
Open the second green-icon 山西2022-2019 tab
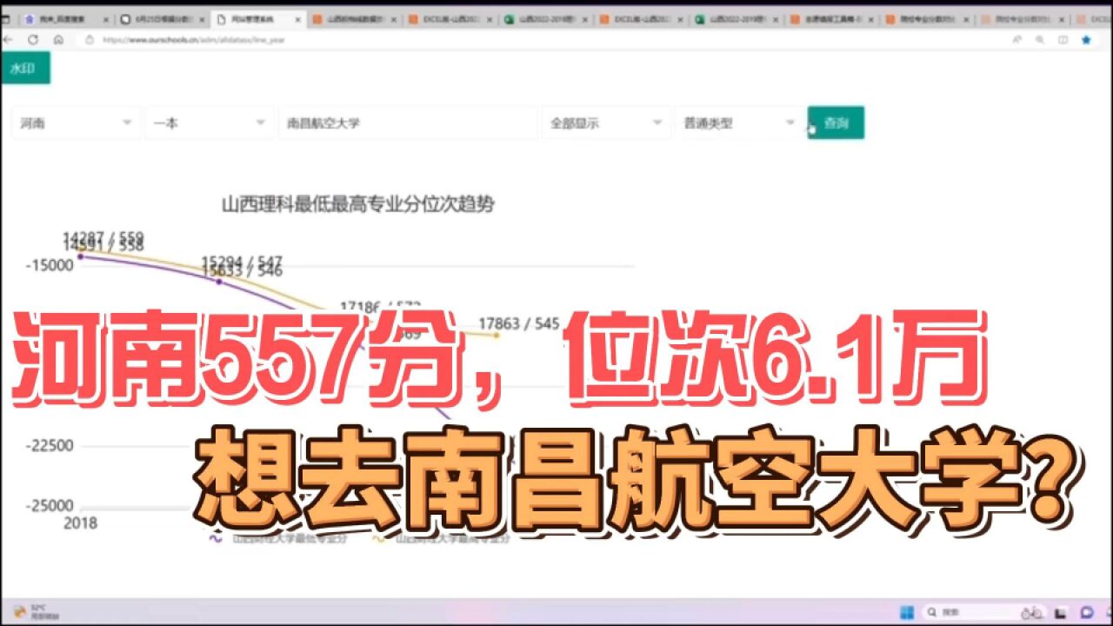pos(737,18)
